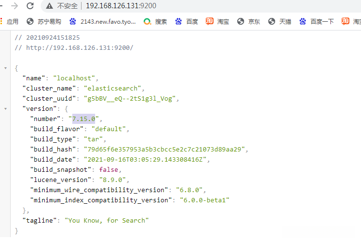Click the highlighted version number 7.15.0
The width and height of the screenshot is (361, 242).
point(83,119)
